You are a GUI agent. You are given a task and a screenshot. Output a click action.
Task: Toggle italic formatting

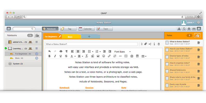coord(55,56)
